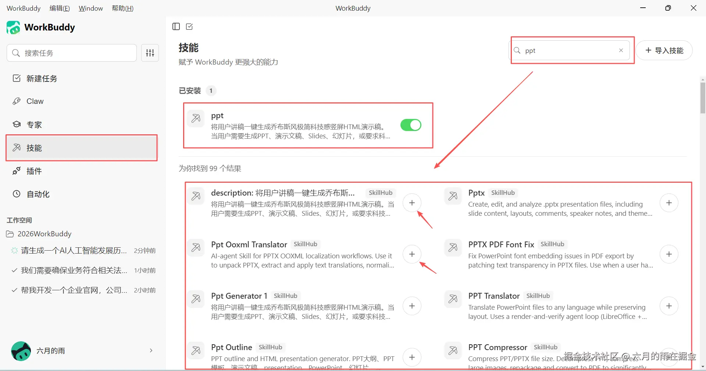This screenshot has width=706, height=371.
Task: Click SkillHub tag next to PPT Translator
Action: click(x=538, y=296)
